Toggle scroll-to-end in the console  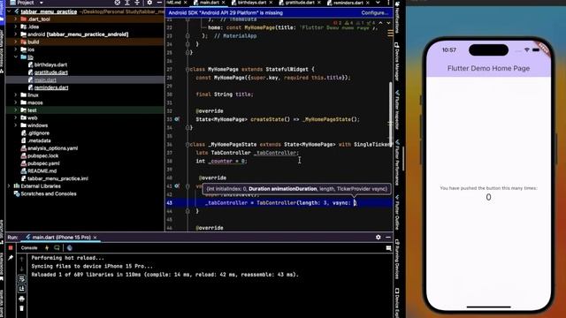pos(21,289)
